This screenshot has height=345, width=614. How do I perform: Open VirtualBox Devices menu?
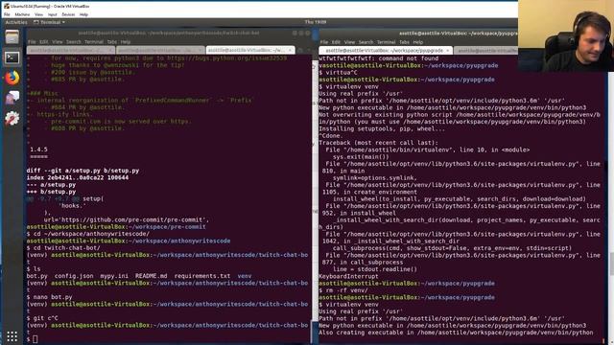click(68, 14)
